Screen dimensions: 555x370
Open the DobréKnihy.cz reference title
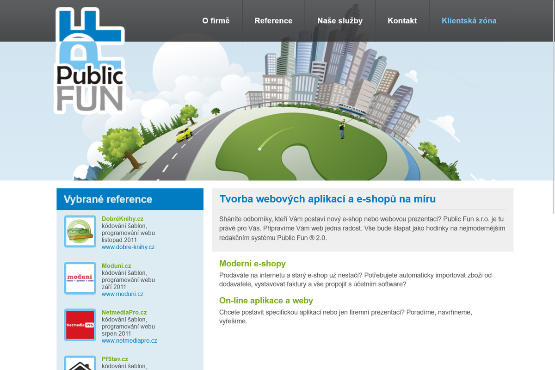(123, 219)
